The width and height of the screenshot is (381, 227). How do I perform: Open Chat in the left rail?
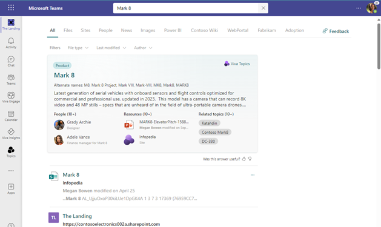pyautogui.click(x=11, y=61)
